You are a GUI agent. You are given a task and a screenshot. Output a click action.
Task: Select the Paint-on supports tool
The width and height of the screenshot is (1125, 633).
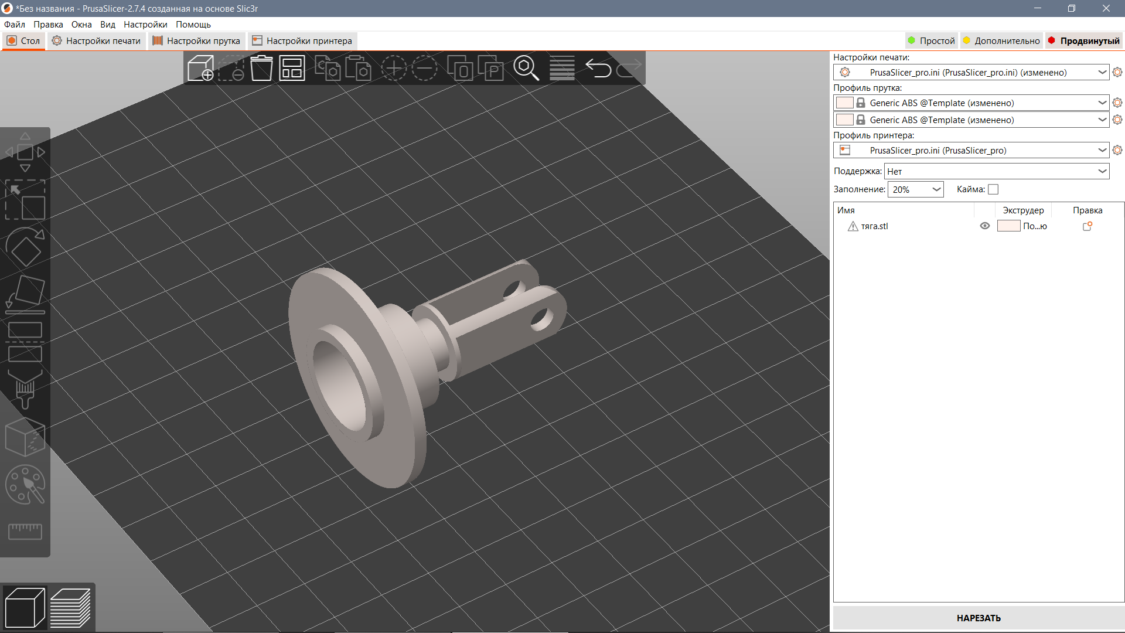tap(25, 389)
